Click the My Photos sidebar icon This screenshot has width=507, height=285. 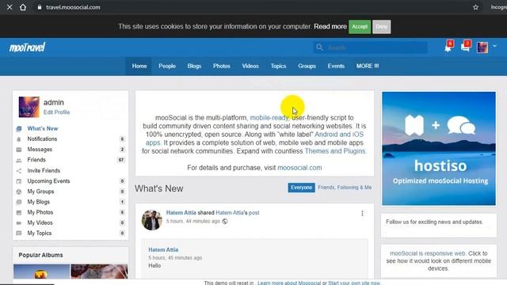tap(19, 212)
